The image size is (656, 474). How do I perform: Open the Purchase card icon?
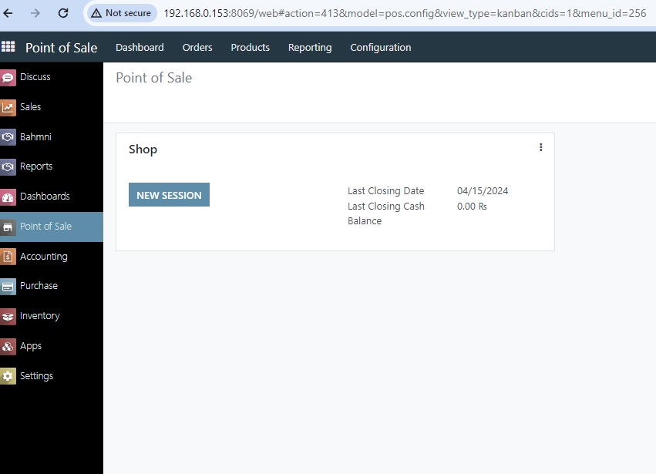tap(8, 286)
